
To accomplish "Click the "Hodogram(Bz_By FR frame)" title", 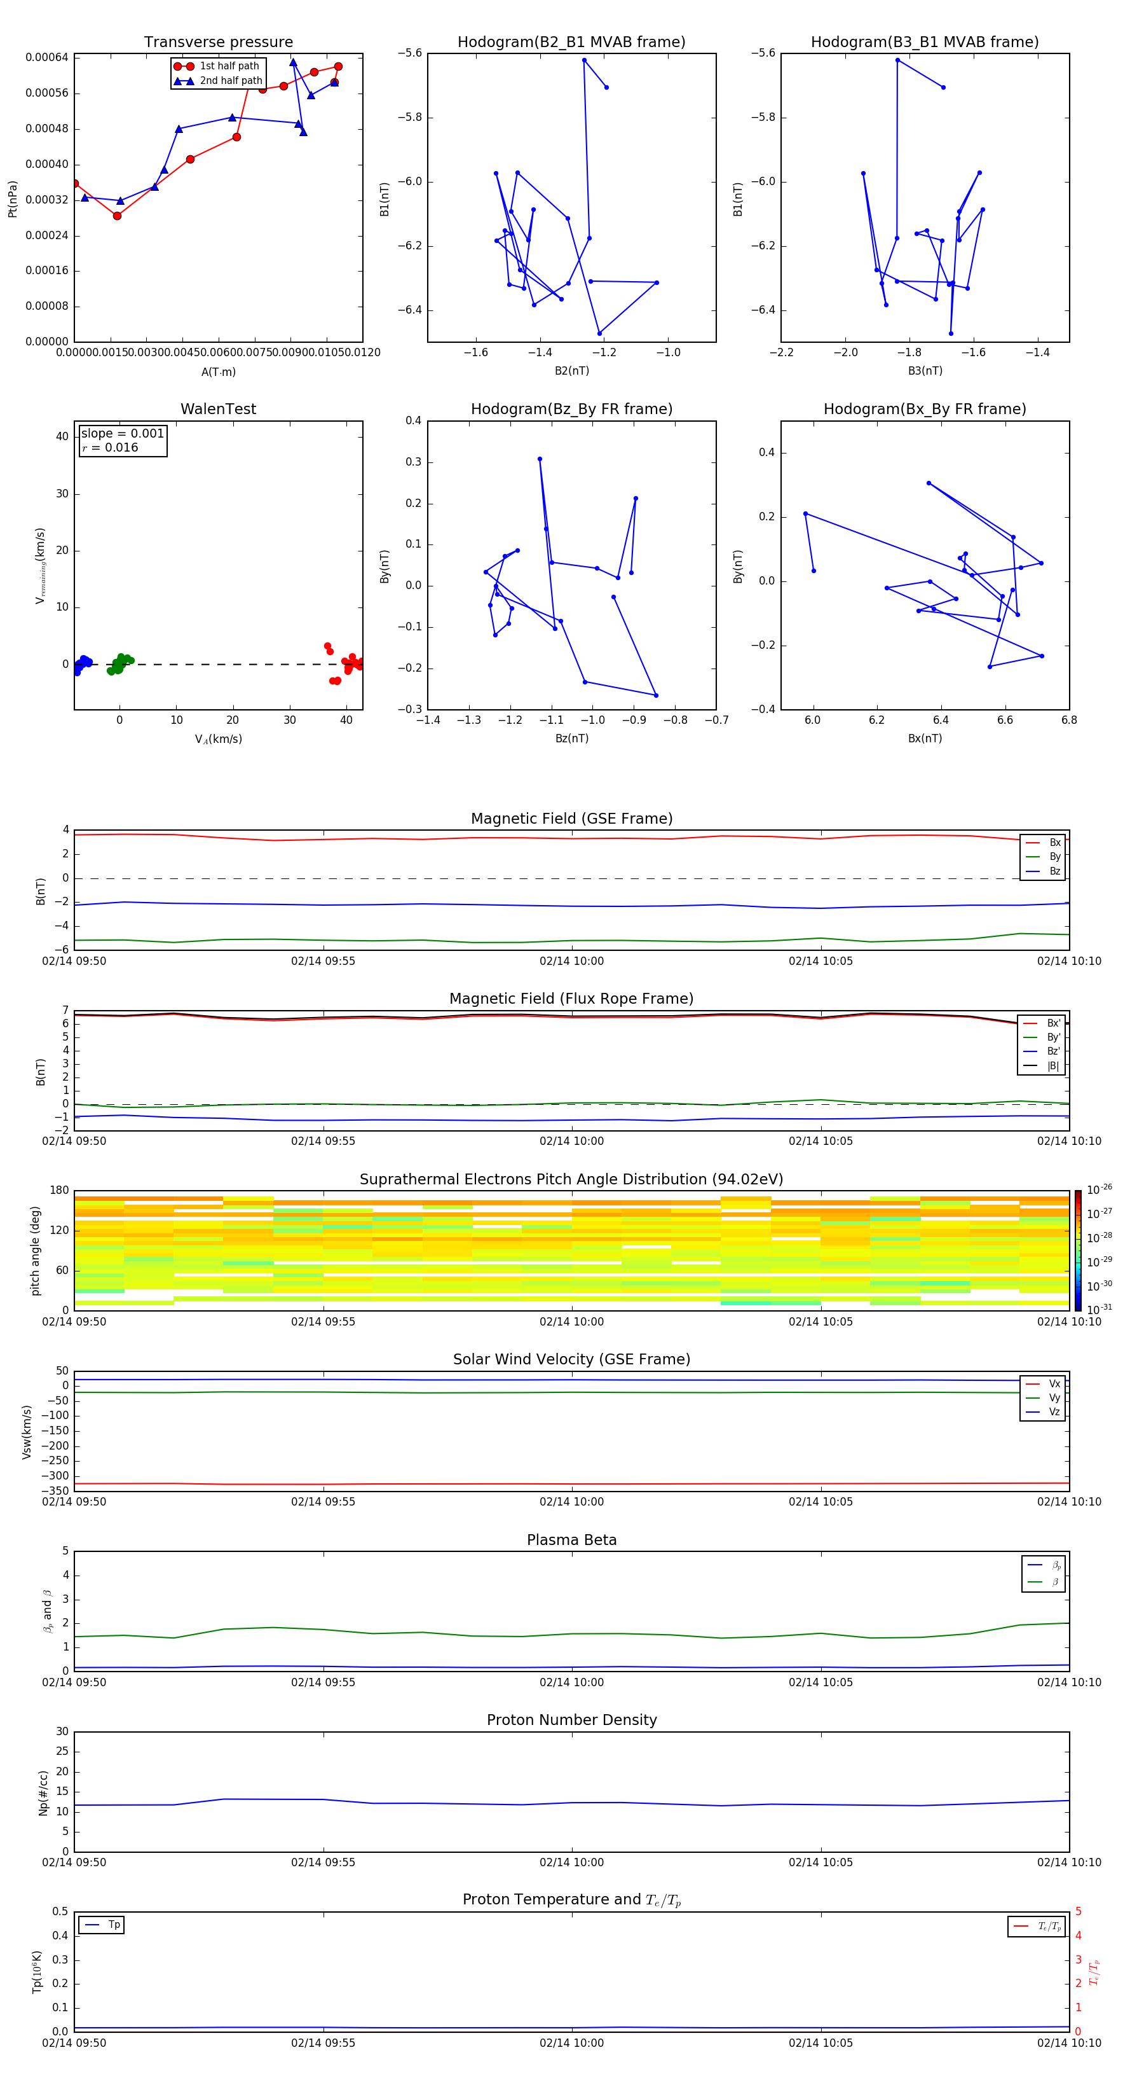I will [x=571, y=409].
